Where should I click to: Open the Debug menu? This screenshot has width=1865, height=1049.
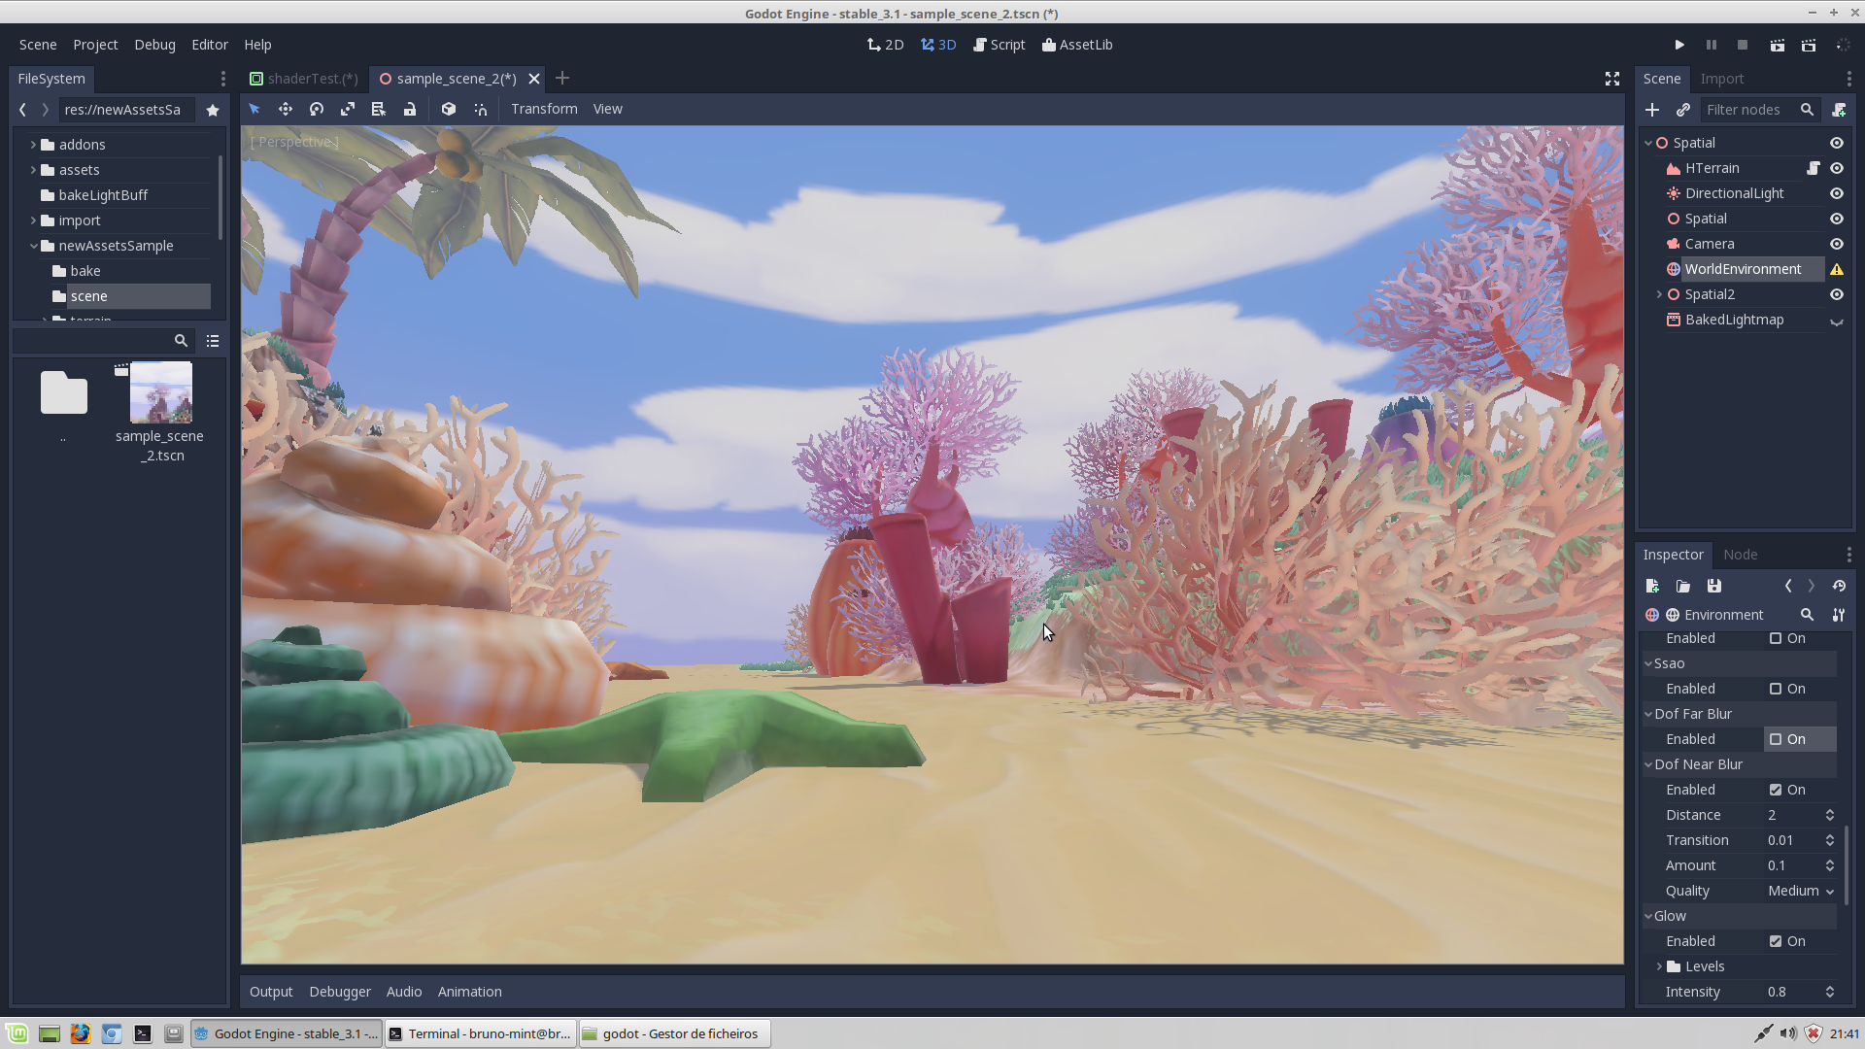click(154, 45)
